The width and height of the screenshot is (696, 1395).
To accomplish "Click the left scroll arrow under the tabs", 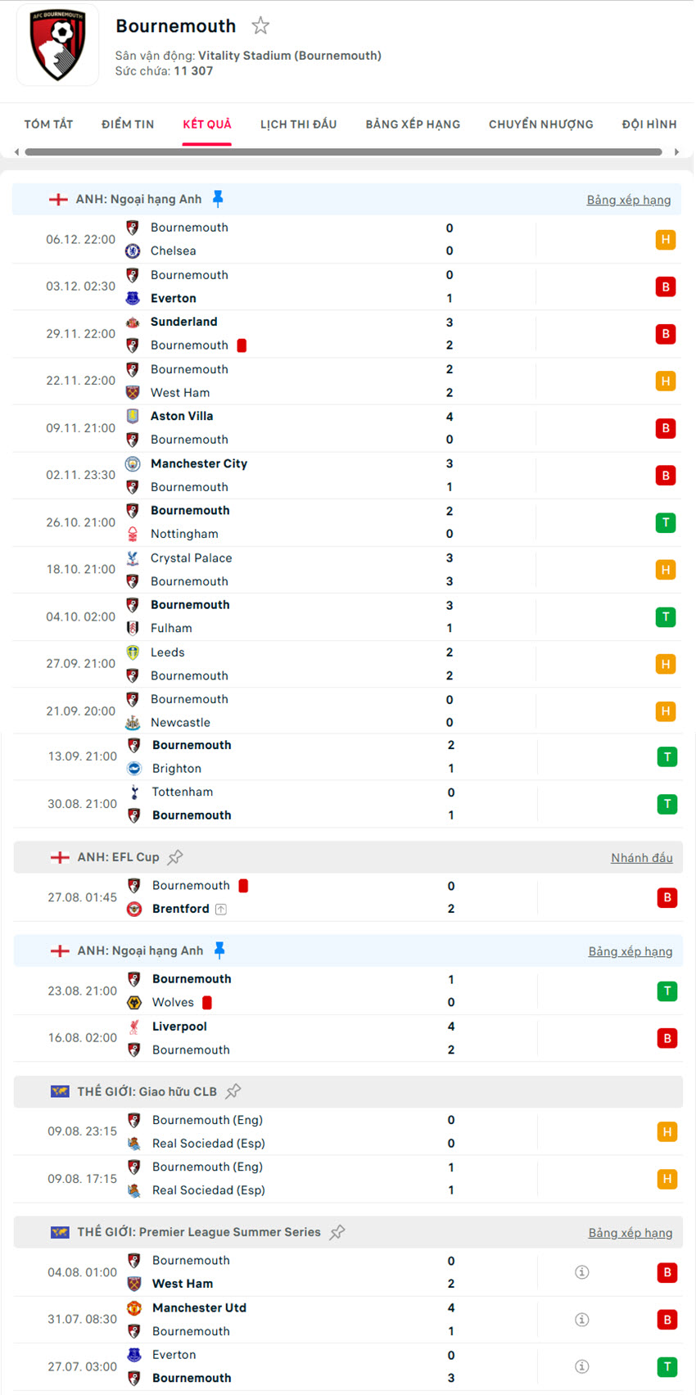I will coord(16,151).
